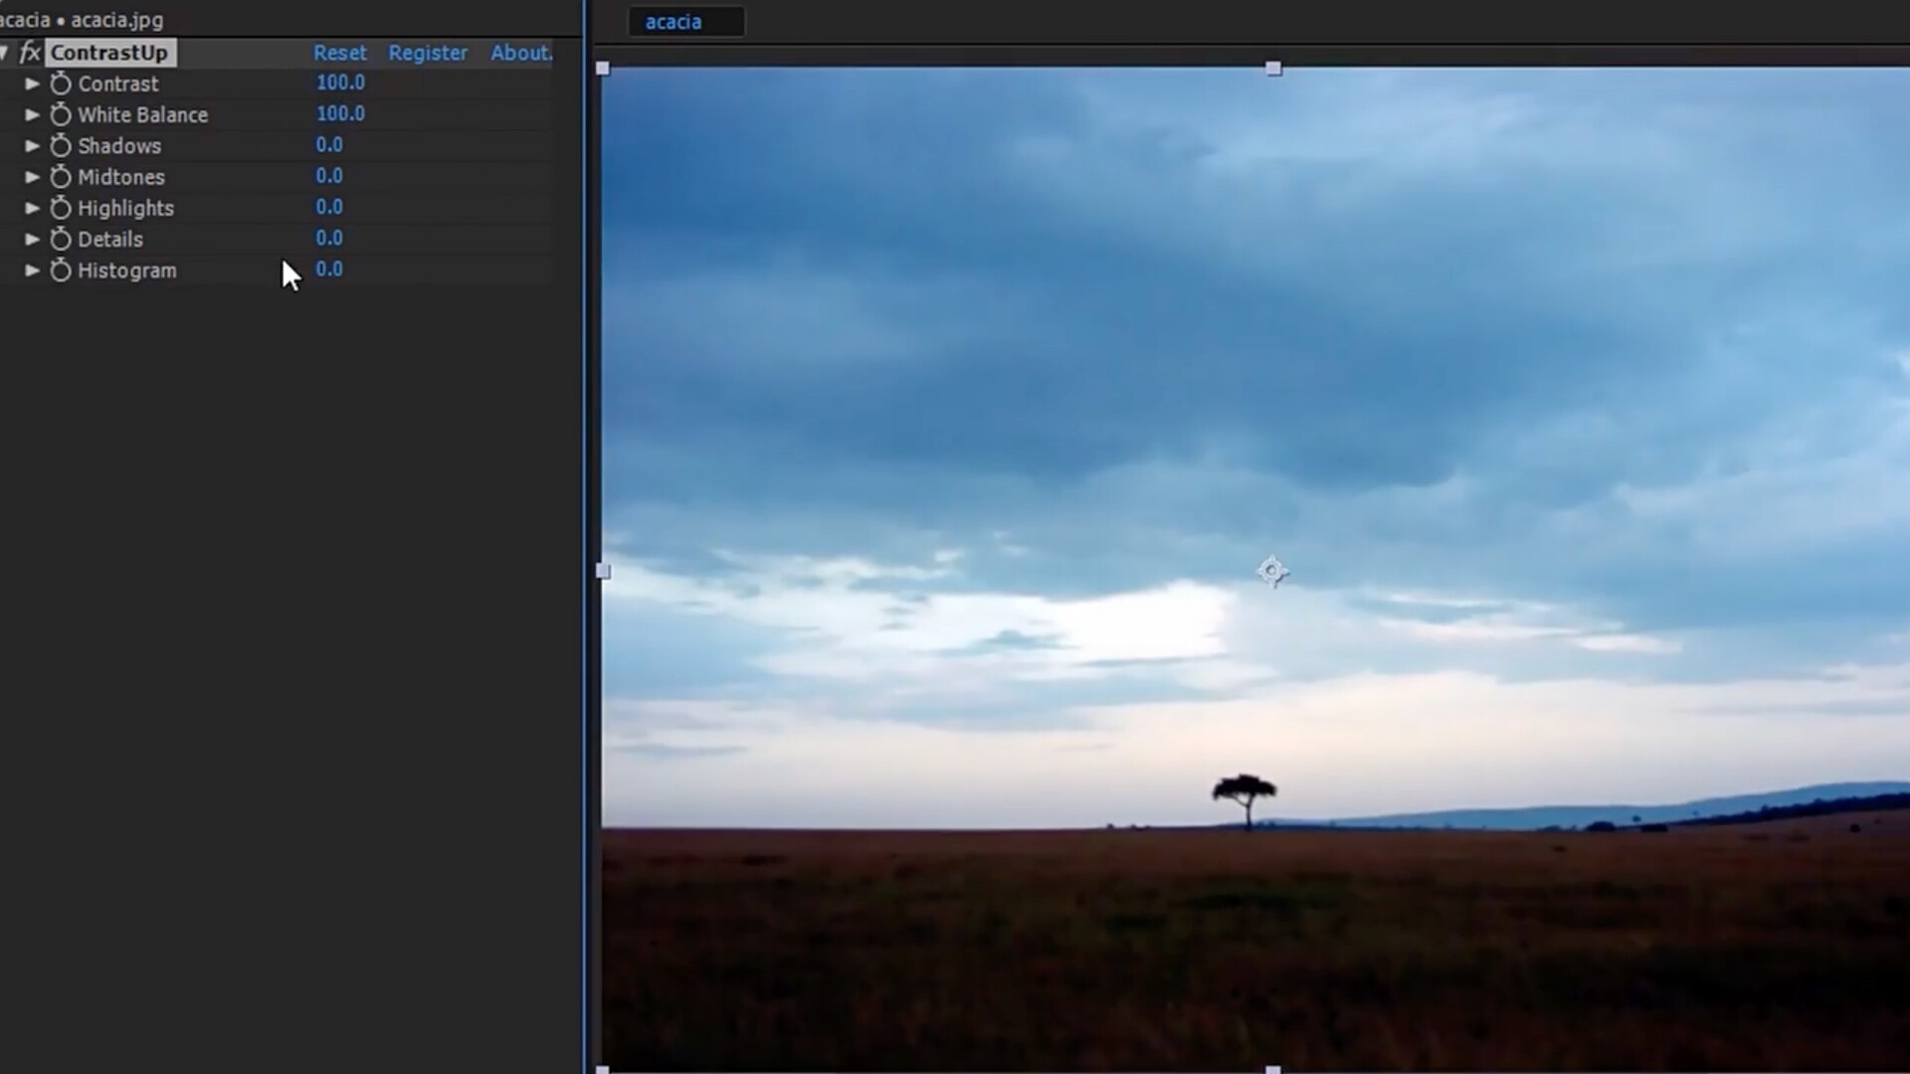Expand the Contrast property triangle
The image size is (1910, 1074).
32,84
